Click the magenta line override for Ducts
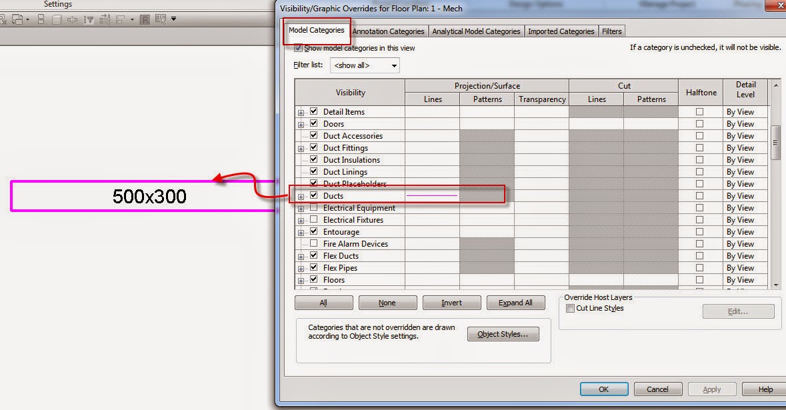The height and width of the screenshot is (410, 786). pyautogui.click(x=432, y=195)
